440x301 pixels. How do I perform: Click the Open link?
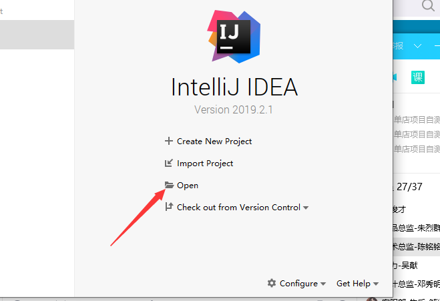click(x=188, y=186)
